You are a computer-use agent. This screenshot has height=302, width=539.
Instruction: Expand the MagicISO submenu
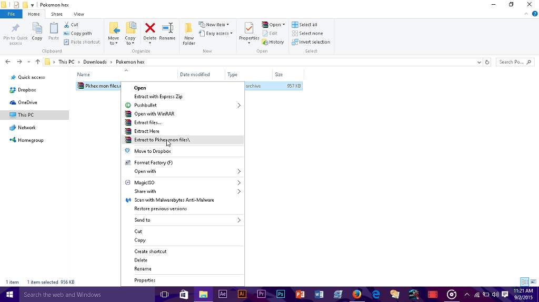coord(182,183)
